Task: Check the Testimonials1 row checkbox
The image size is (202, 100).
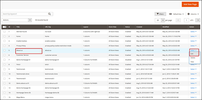Action: 5,79
